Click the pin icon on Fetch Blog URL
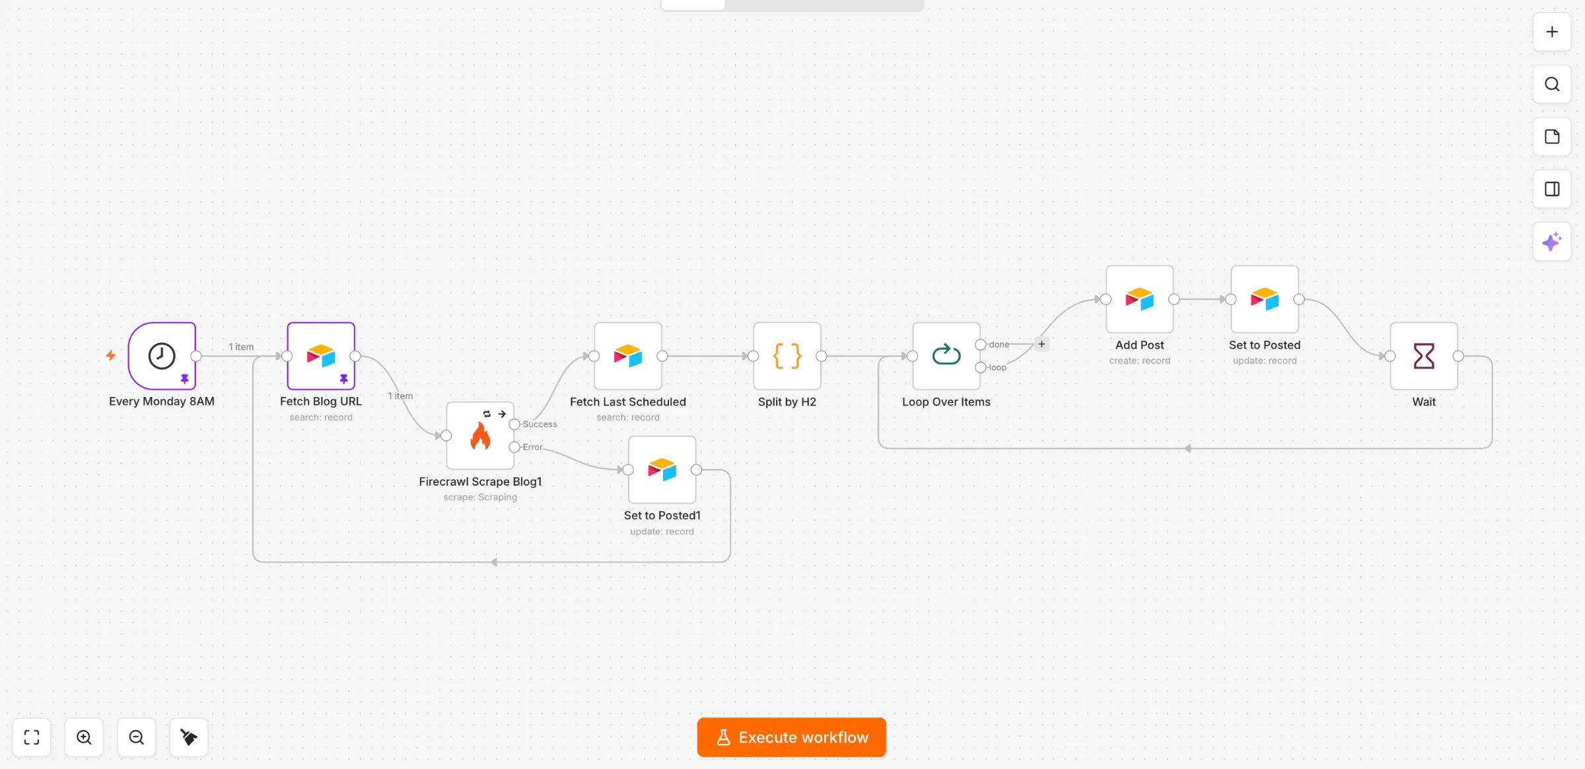The height and width of the screenshot is (769, 1585). coord(344,379)
